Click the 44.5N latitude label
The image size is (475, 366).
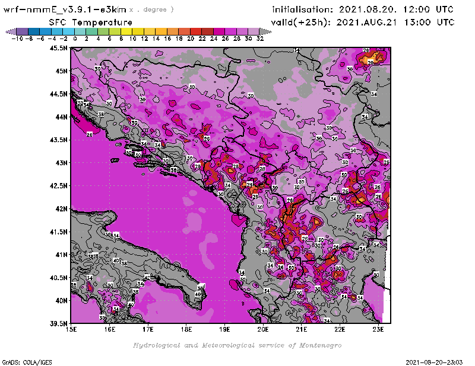coord(59,94)
